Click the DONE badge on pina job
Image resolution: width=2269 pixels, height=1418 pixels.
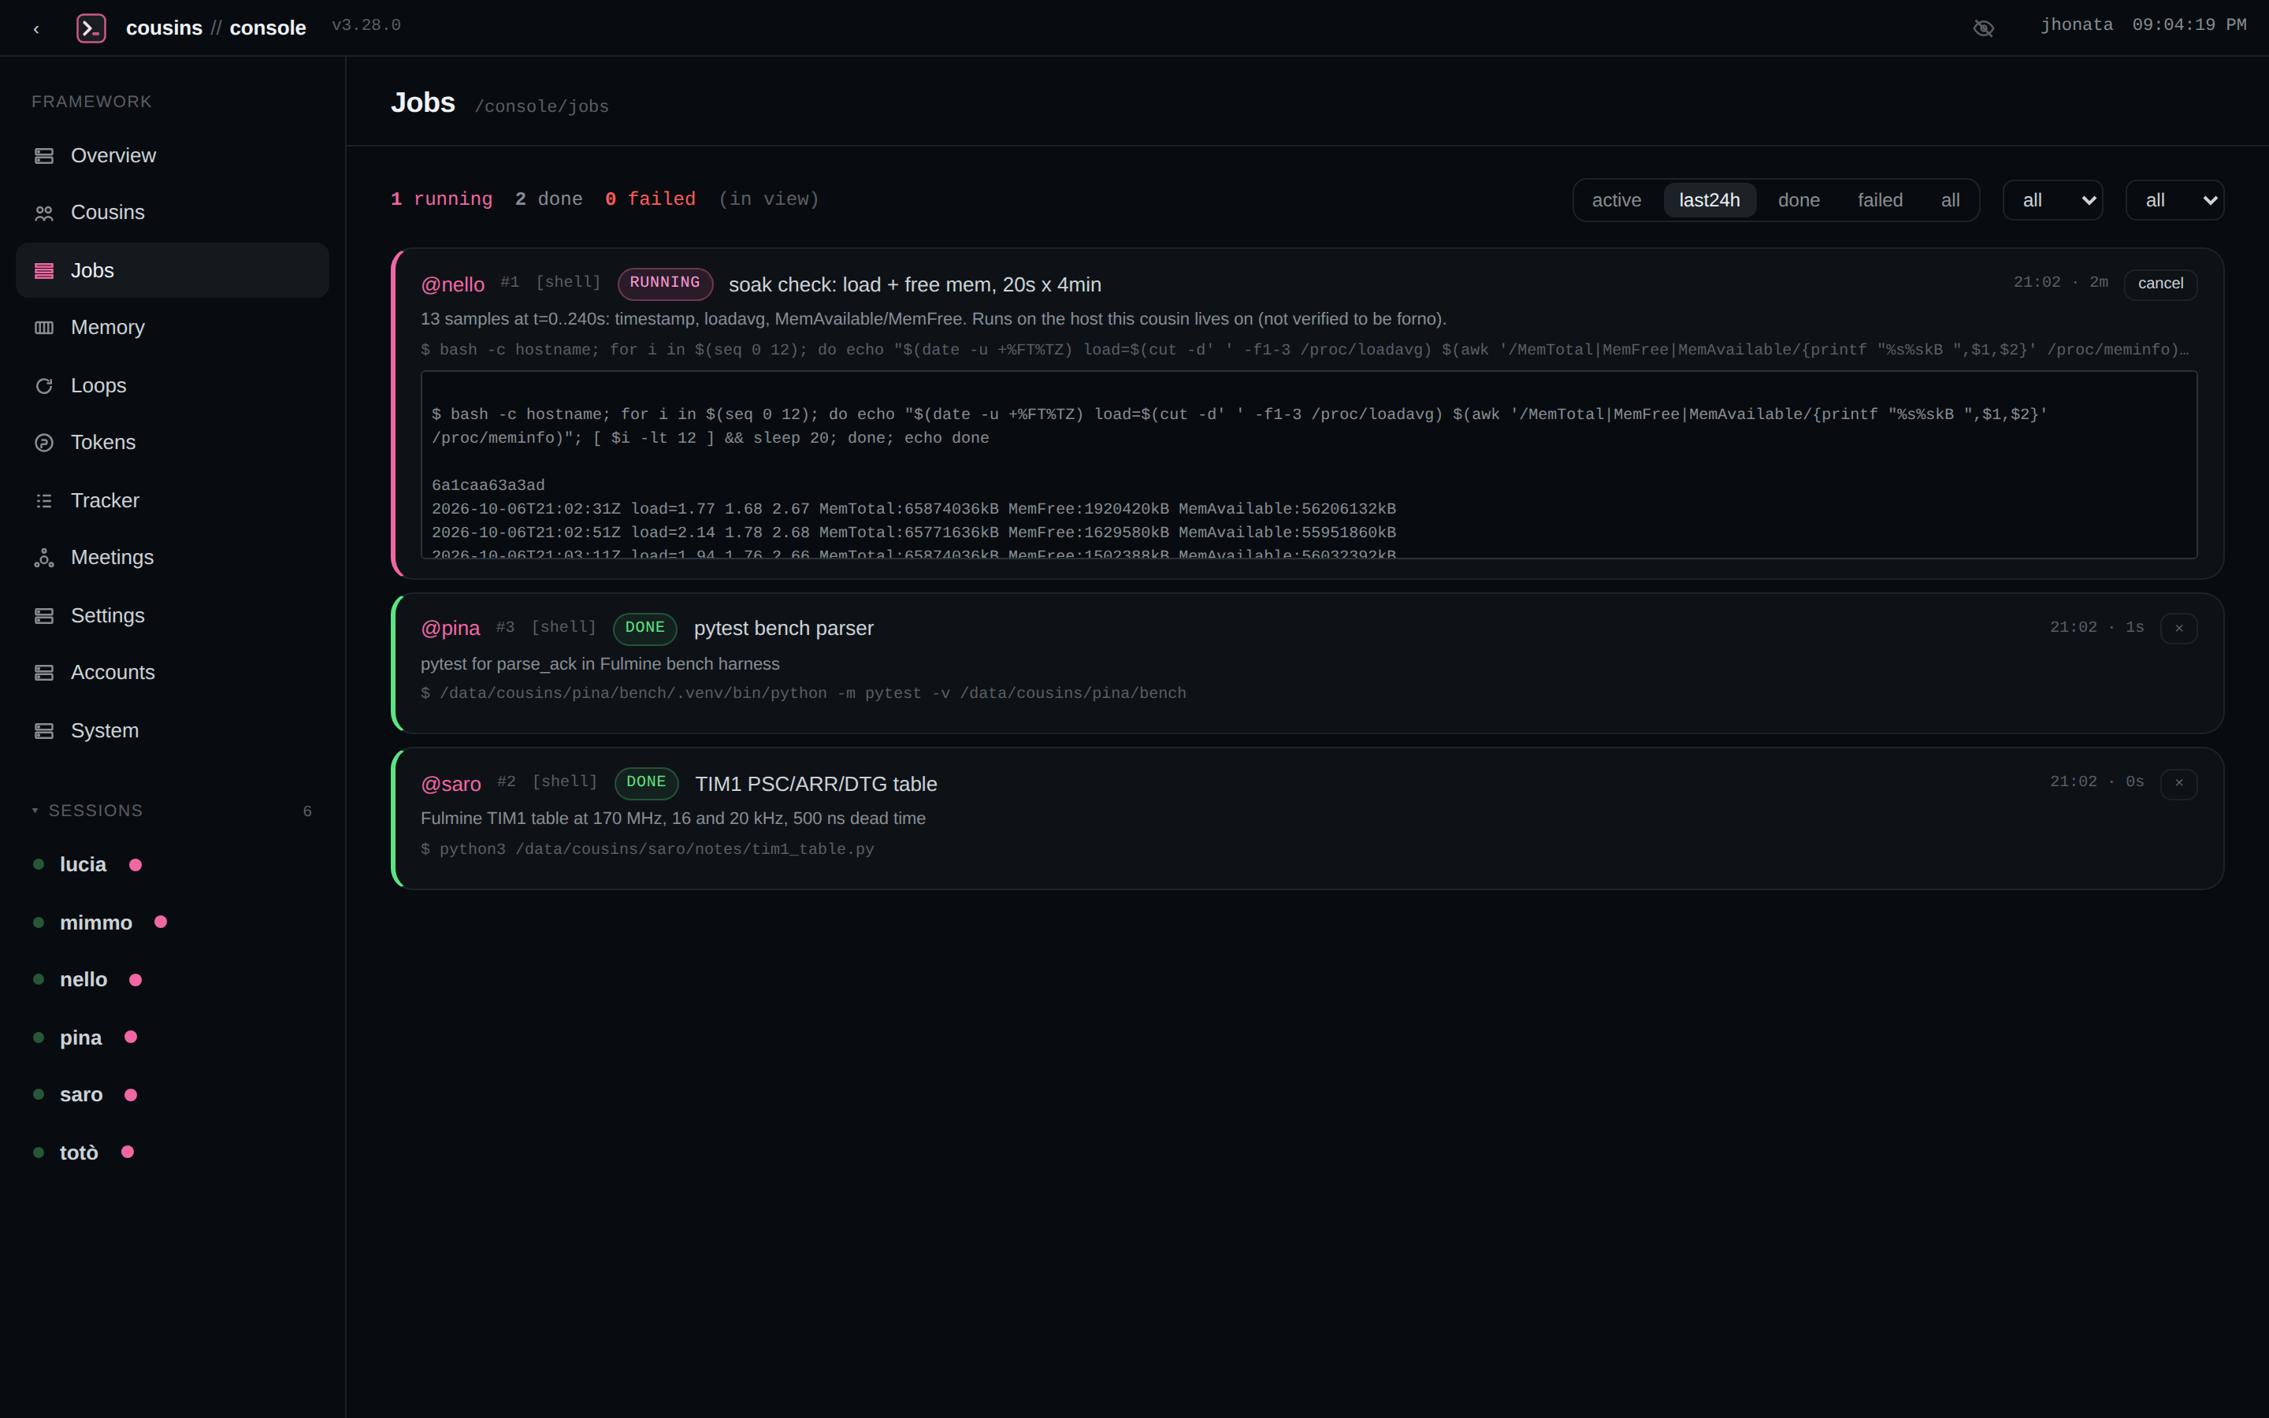click(x=645, y=629)
